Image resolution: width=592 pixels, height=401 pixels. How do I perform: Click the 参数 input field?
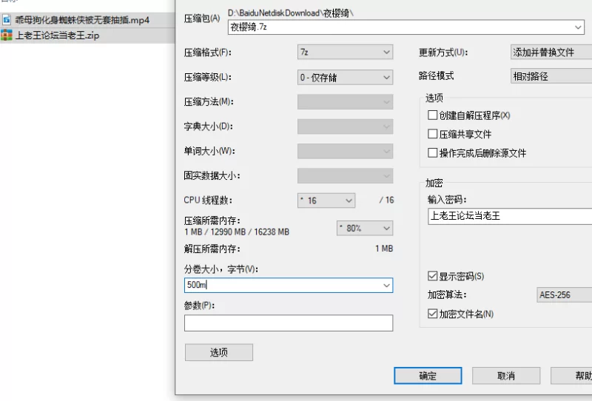coord(289,323)
